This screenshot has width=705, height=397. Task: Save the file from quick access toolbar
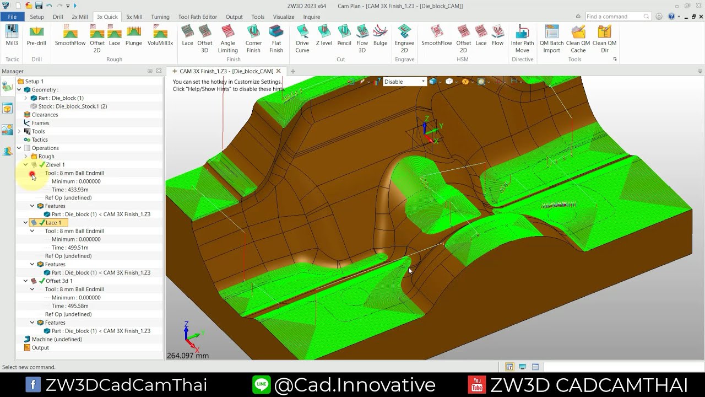coord(39,6)
